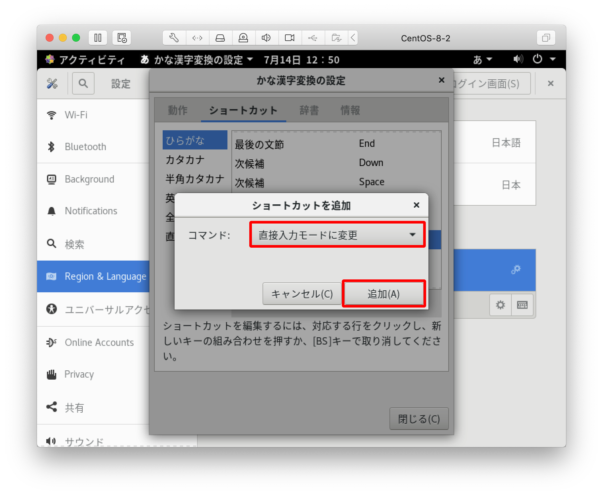Select 半角カタカナ in the mode list
603x496 pixels.
(x=195, y=179)
